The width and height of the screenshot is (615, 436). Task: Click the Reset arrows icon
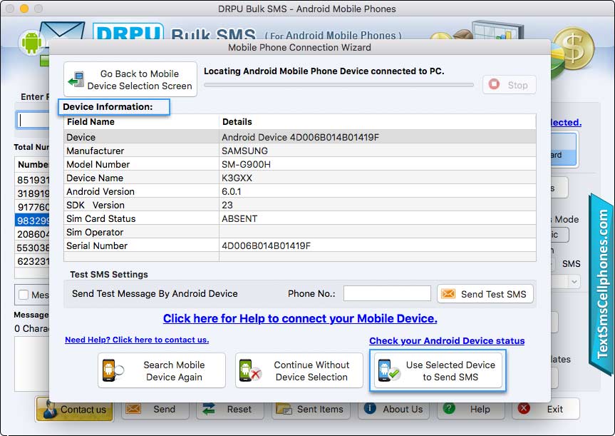click(209, 409)
